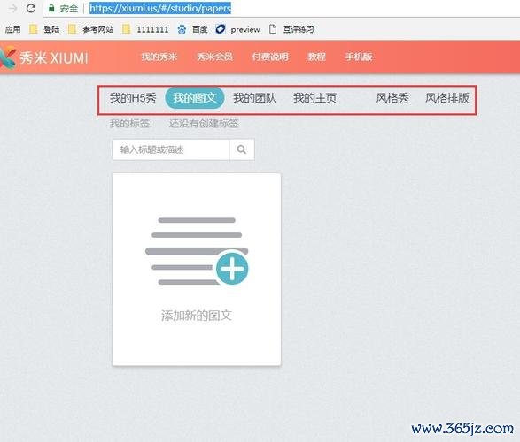The height and width of the screenshot is (442, 520).
Task: Click the 我的标签 label
Action: [x=130, y=124]
